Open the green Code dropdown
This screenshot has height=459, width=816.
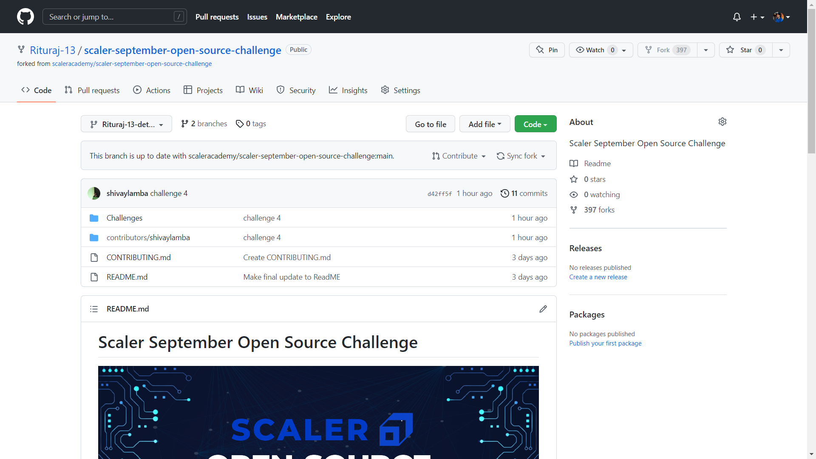[x=535, y=124]
